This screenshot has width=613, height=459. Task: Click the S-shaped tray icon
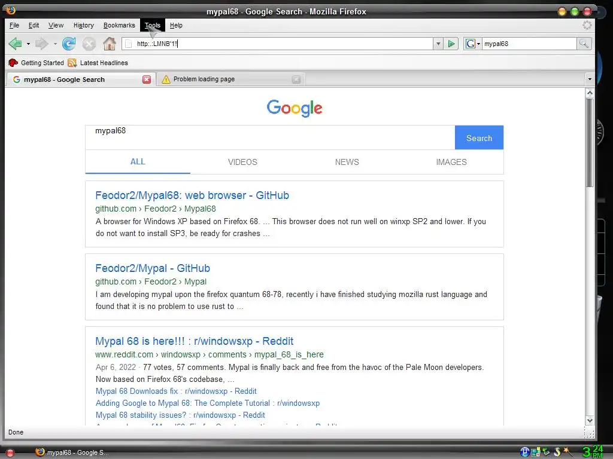[557, 452]
